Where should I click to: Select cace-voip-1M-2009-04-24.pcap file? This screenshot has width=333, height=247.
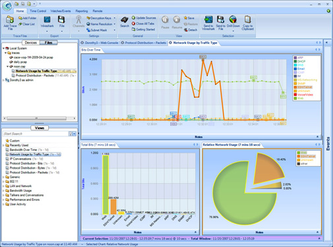click(33, 57)
